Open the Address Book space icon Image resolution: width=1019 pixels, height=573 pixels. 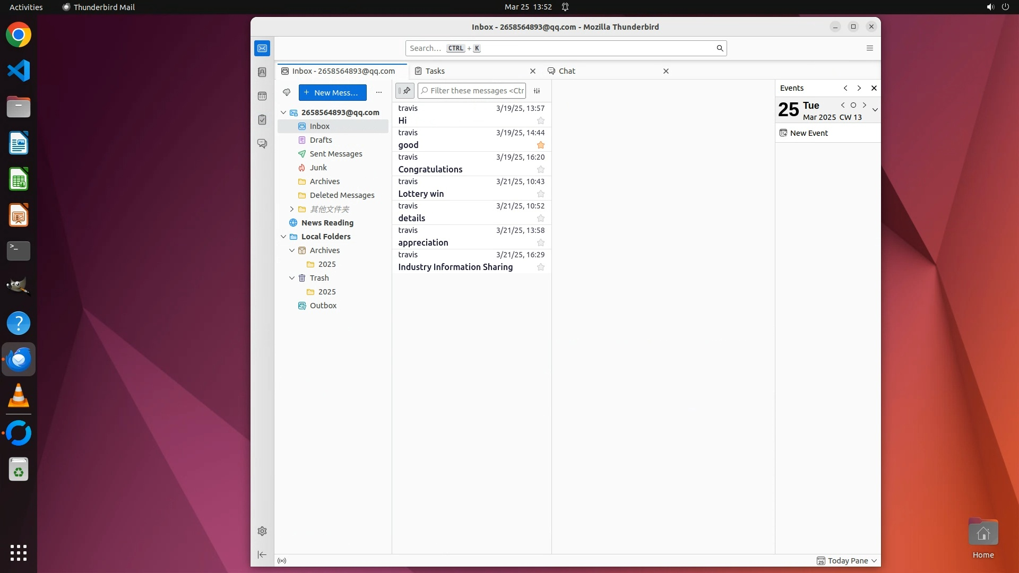tap(262, 72)
